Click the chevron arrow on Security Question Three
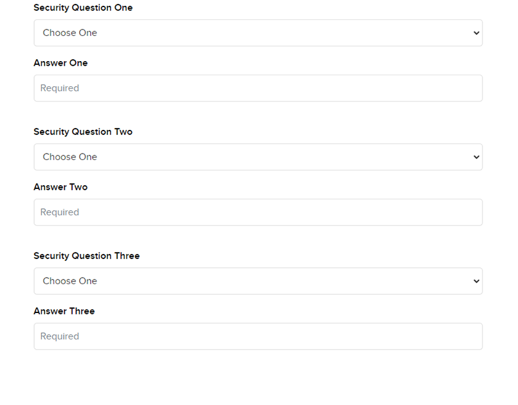 tap(476, 281)
